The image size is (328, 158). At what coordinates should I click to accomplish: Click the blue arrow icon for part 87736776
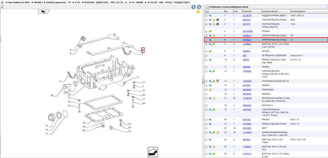coord(210,16)
